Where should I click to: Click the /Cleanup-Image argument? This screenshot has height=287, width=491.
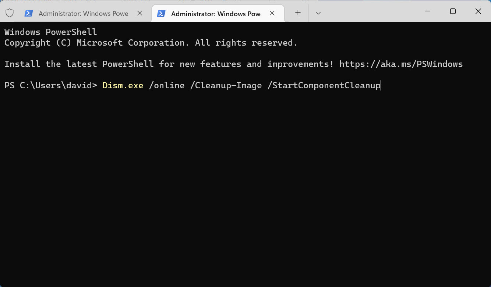click(x=226, y=85)
